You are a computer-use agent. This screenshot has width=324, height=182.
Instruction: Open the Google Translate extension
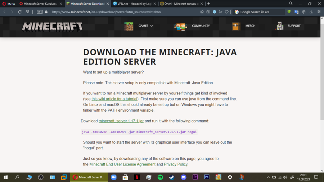pos(297,12)
